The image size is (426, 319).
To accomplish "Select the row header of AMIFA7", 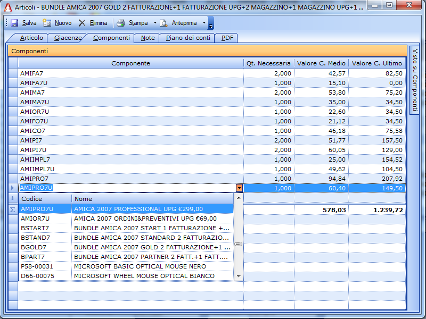I will pyautogui.click(x=13, y=73).
